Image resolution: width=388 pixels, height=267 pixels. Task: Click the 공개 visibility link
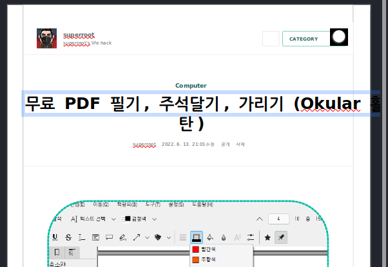point(225,144)
